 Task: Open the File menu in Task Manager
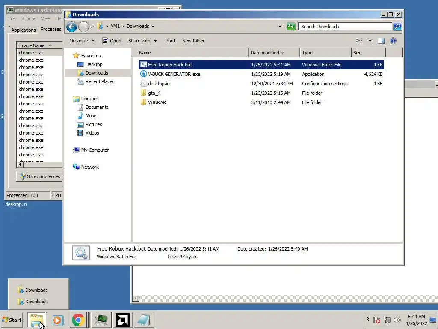coord(12,18)
